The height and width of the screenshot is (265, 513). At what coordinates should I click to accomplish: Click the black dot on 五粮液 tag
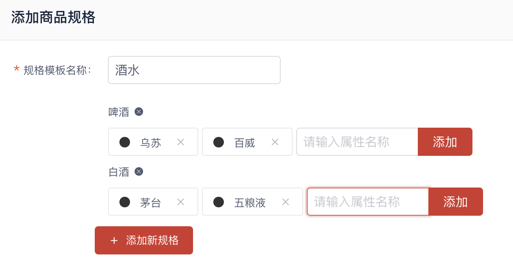tap(219, 202)
